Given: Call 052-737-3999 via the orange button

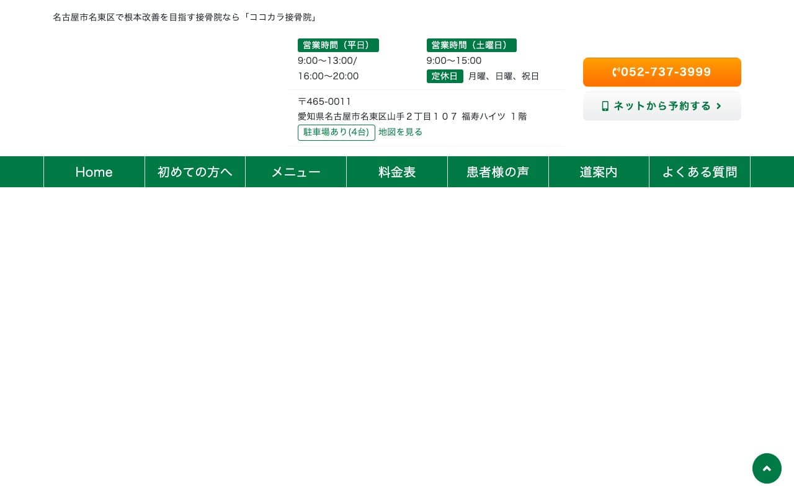Looking at the screenshot, I should point(662,72).
